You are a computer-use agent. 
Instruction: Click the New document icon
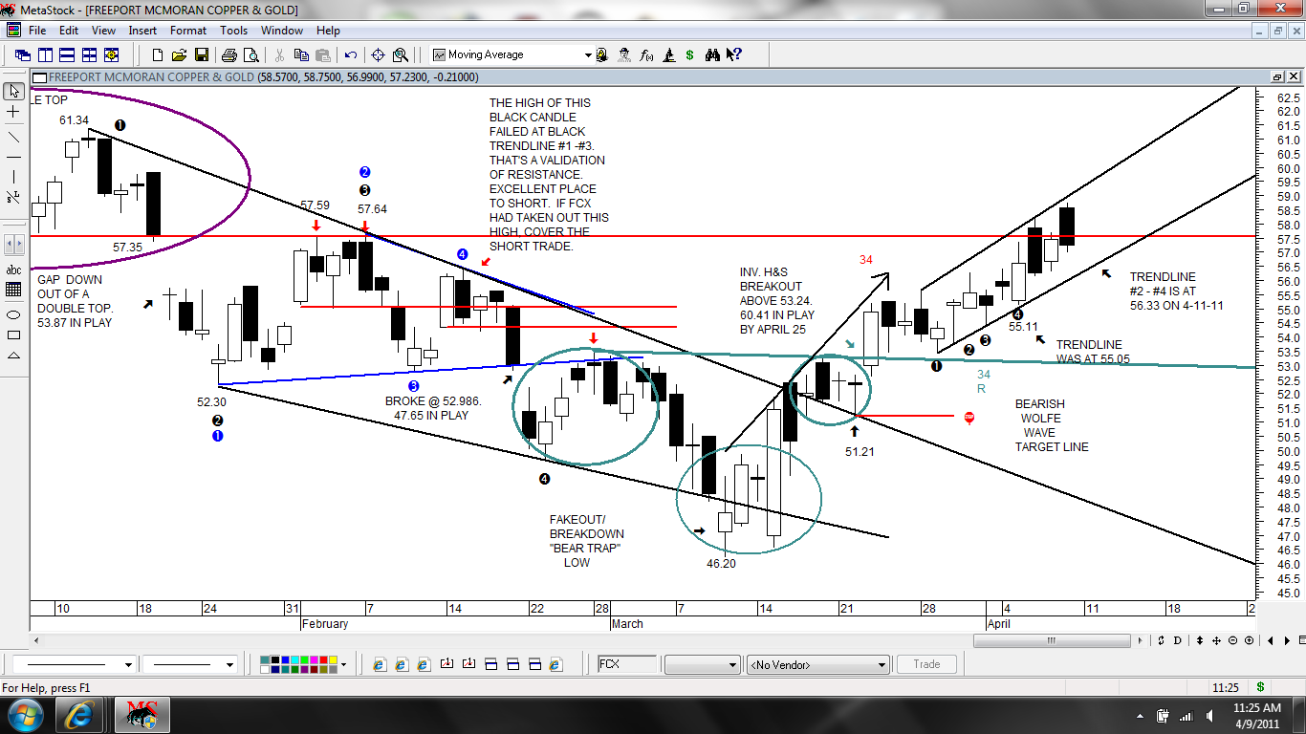pyautogui.click(x=158, y=54)
